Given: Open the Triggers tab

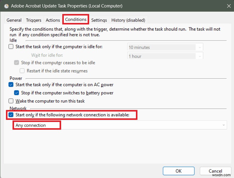Looking at the screenshot, I should (x=34, y=20).
